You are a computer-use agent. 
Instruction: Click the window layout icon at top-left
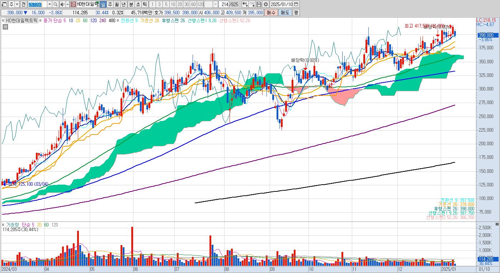[4, 4]
